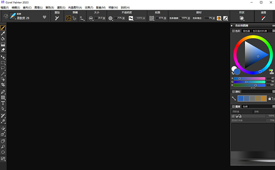275x170 pixels.
Task: Select the Shape Selection arrow tool
Action: [3, 109]
